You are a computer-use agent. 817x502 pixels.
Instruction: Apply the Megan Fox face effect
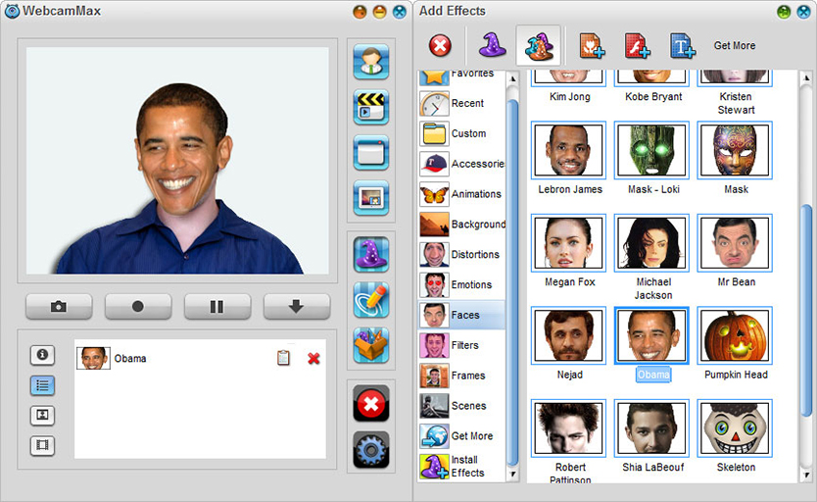[568, 243]
